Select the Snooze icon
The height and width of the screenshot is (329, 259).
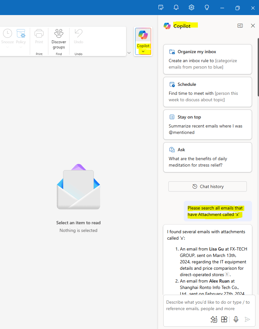[x=7, y=33]
